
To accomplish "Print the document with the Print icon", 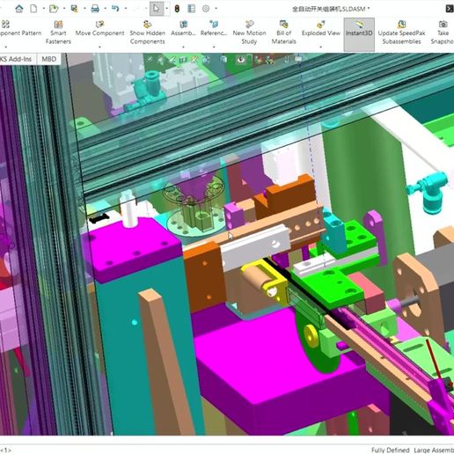I will [95, 9].
